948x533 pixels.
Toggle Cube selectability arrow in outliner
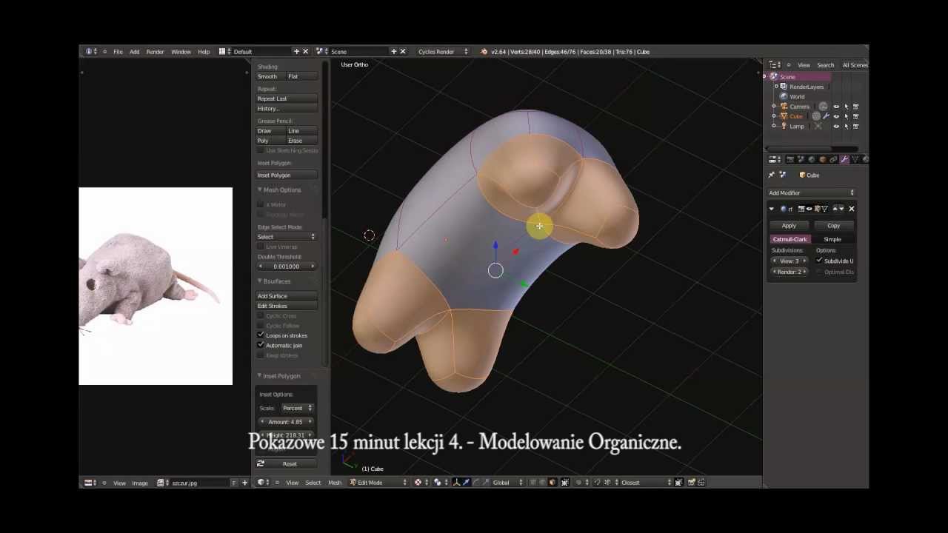(846, 116)
